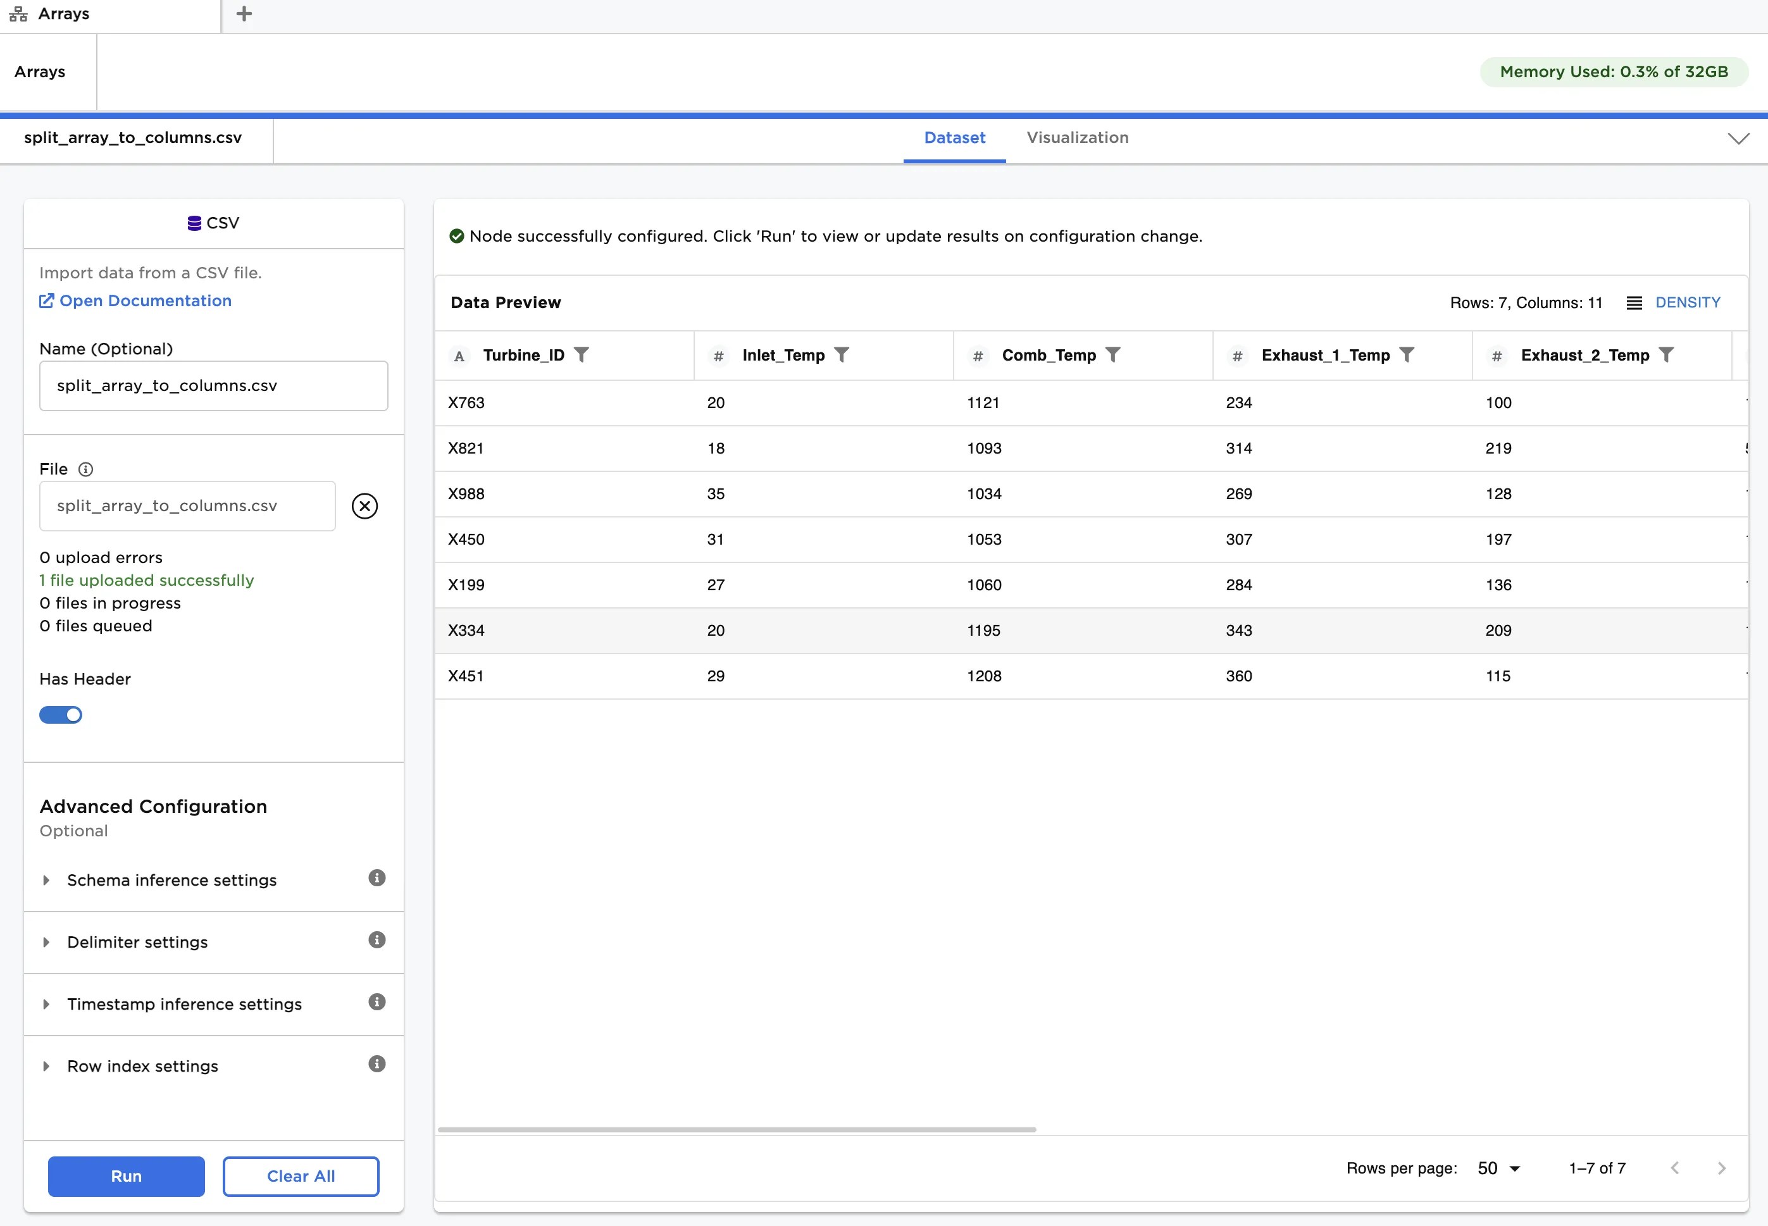Expand Schema inference settings
Viewport: 1768px width, 1226px height.
171,881
